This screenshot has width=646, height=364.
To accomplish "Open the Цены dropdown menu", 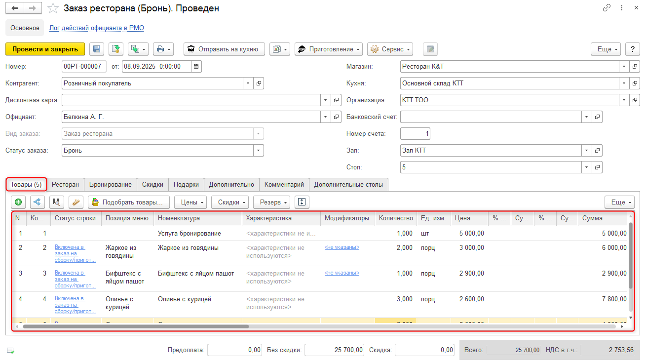I will point(190,202).
